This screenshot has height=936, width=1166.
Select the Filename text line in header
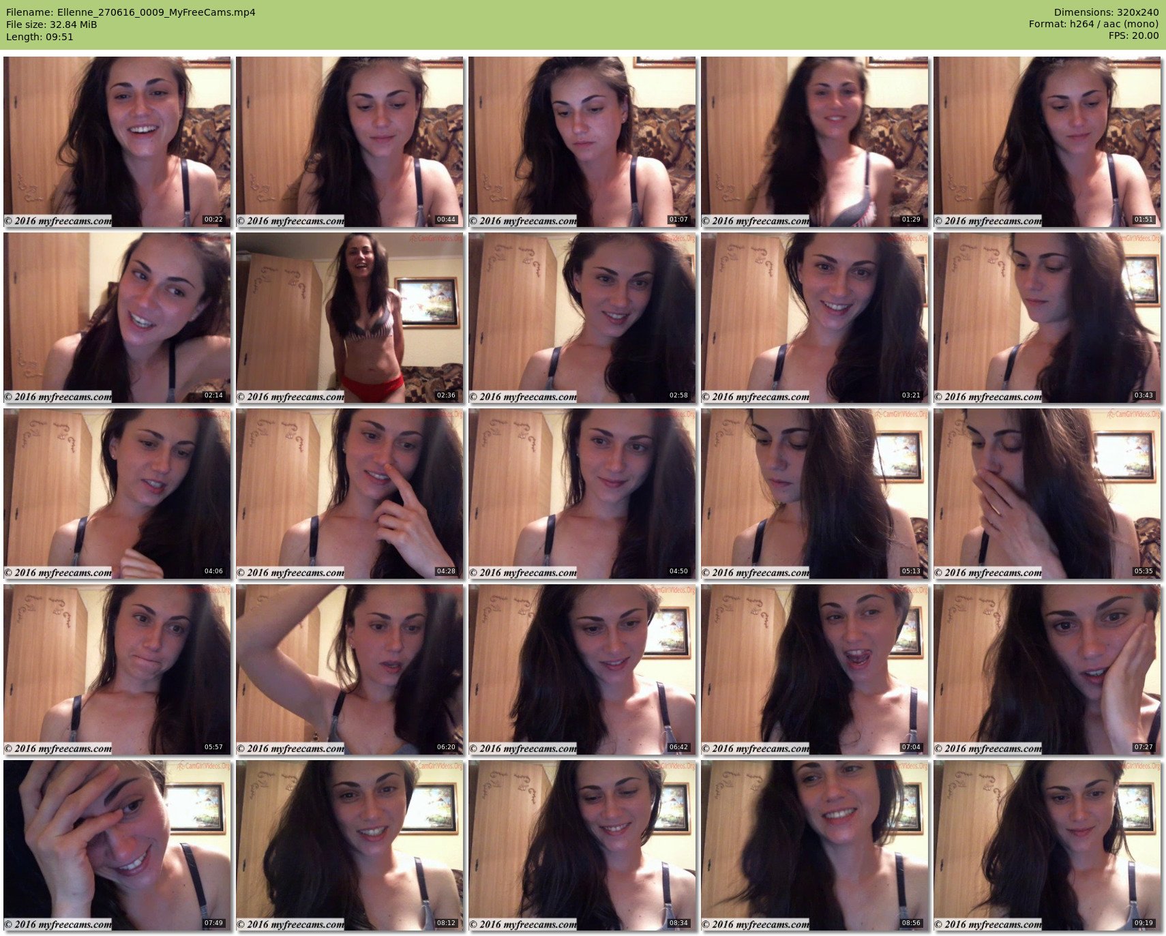point(131,12)
